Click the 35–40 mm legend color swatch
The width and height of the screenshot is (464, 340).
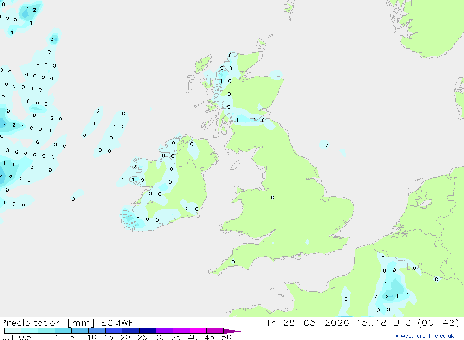[181, 331]
